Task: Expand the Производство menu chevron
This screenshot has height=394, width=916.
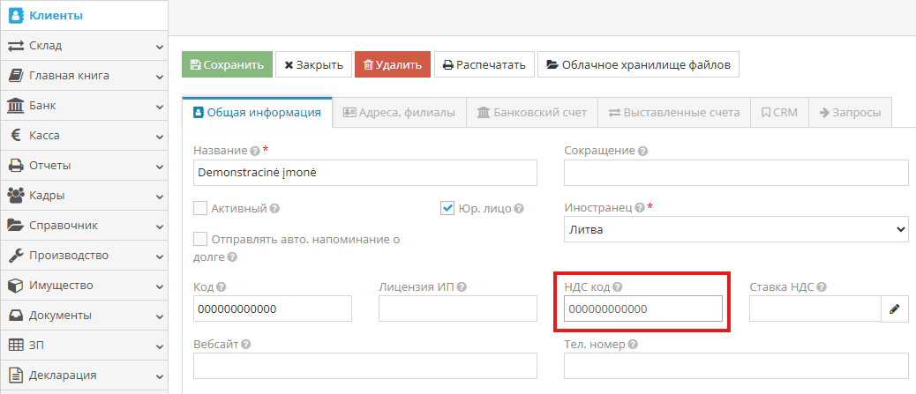Action: [160, 256]
